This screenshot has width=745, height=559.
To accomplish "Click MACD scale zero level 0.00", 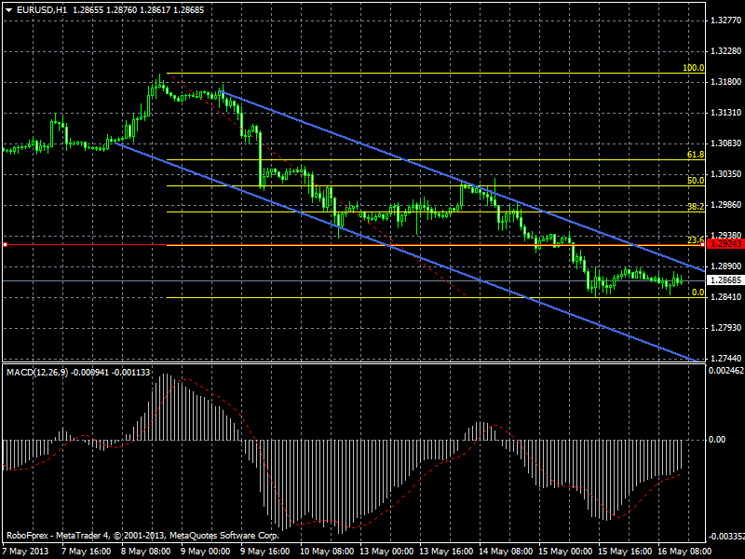I will tap(717, 440).
